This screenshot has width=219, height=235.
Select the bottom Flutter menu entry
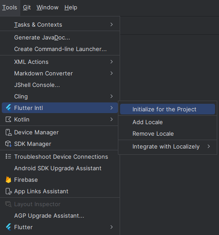[x=60, y=227]
